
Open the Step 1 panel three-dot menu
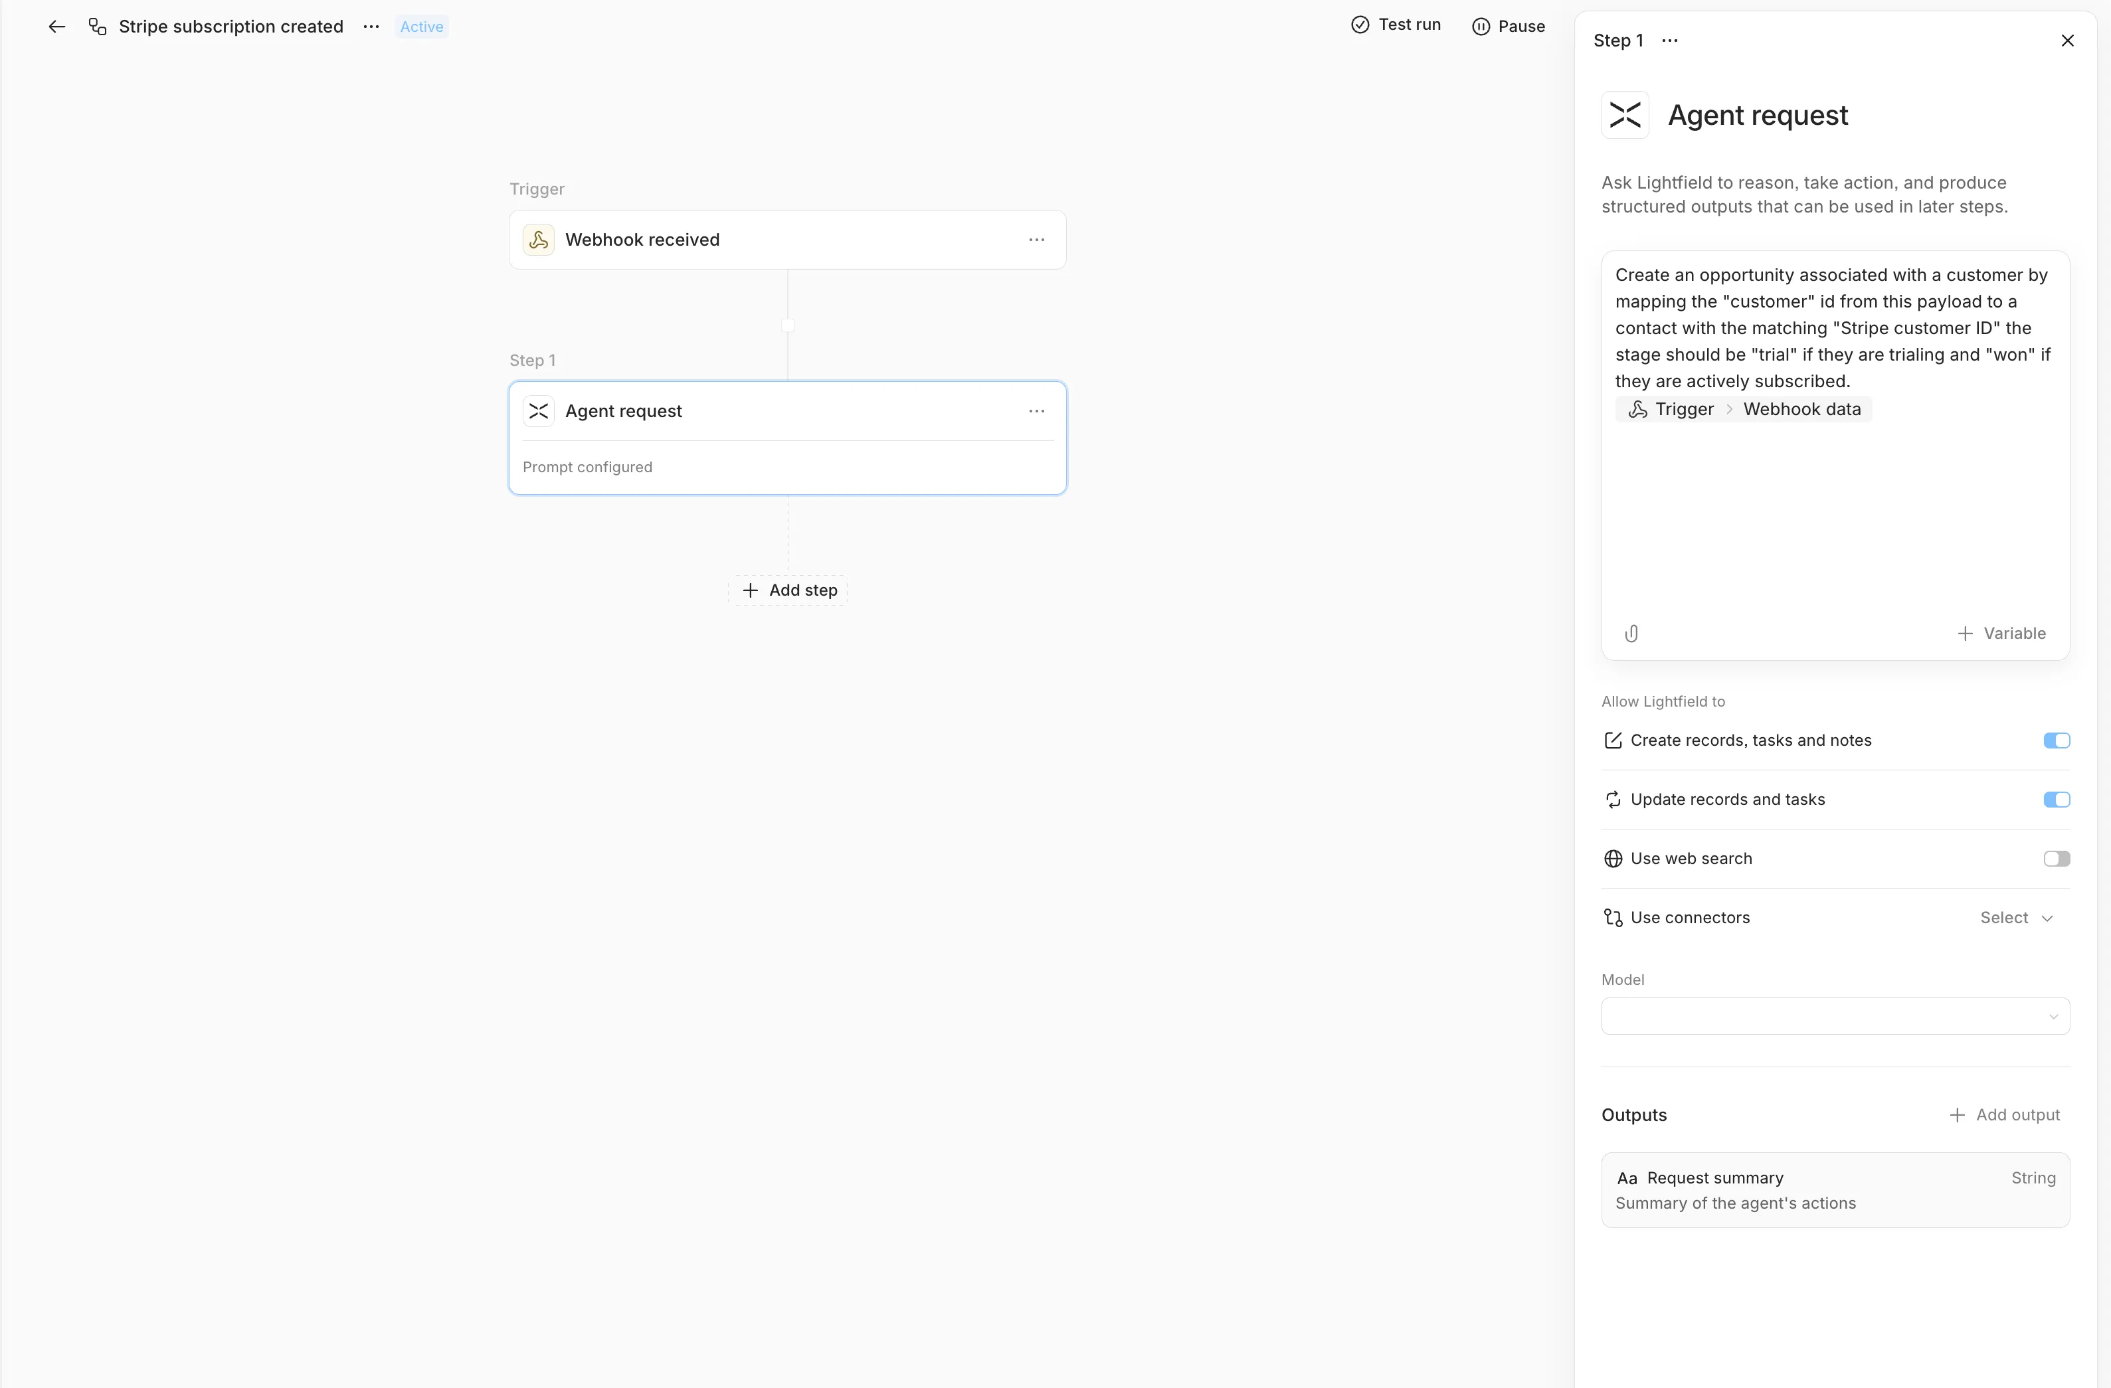1669,41
